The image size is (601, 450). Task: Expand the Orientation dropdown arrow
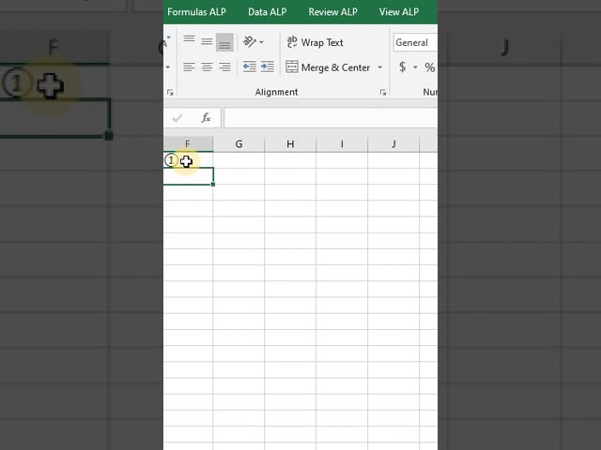[x=261, y=42]
